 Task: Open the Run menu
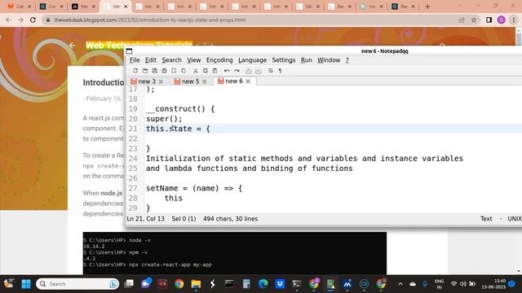tap(307, 60)
